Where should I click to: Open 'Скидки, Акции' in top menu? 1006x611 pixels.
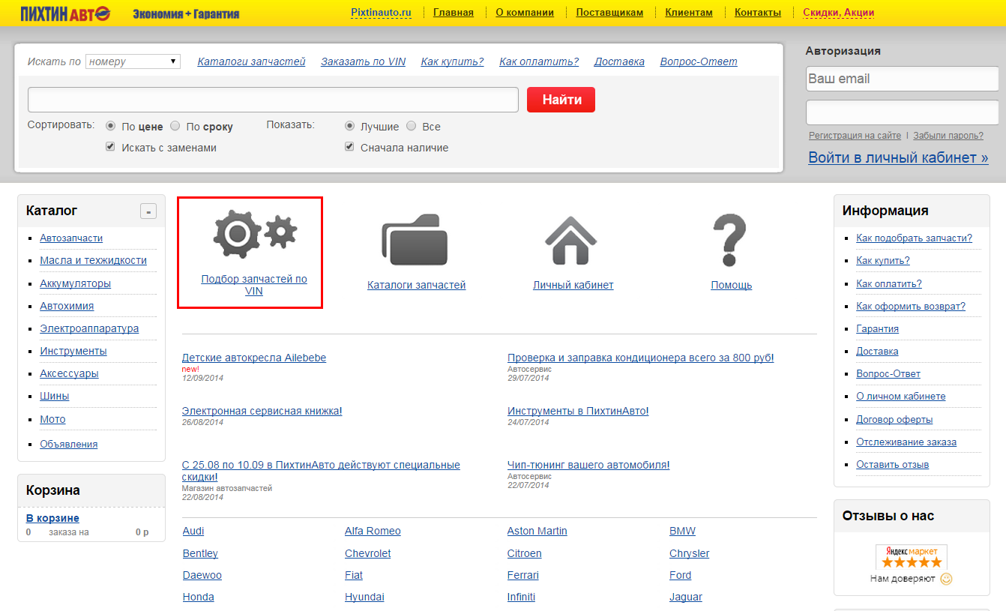point(838,13)
